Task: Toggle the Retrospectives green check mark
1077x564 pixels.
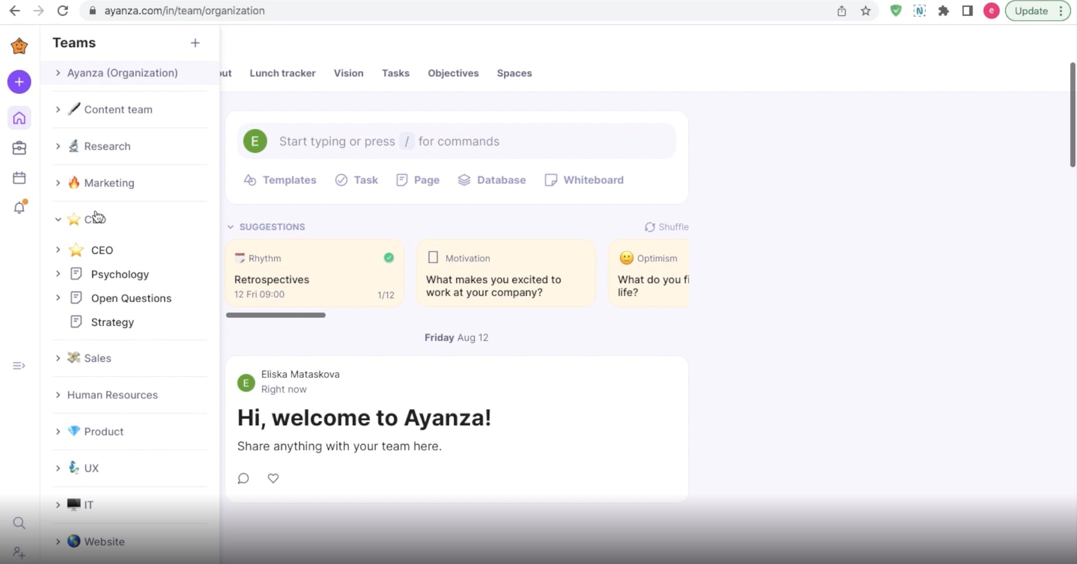Action: pyautogui.click(x=389, y=258)
